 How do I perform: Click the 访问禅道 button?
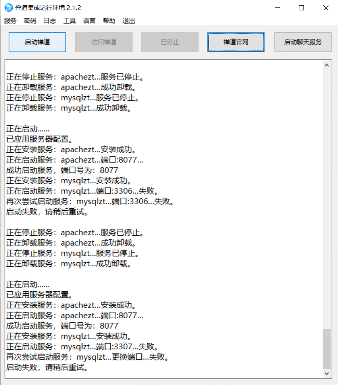104,42
